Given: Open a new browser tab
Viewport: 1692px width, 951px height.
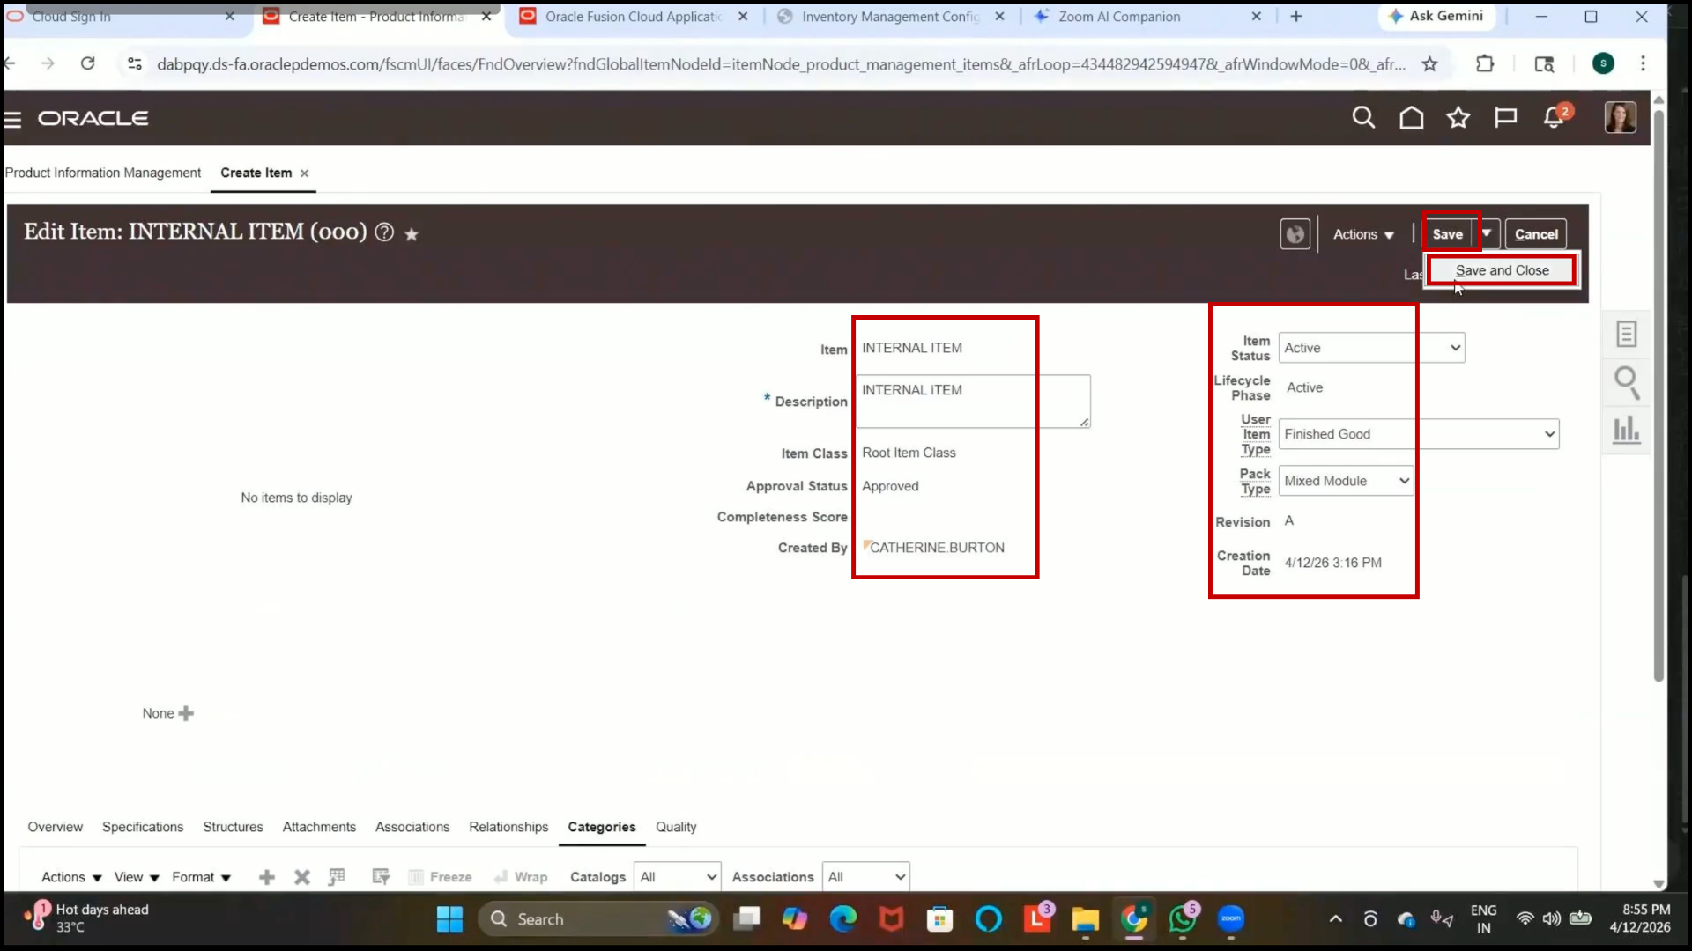Looking at the screenshot, I should (1296, 17).
